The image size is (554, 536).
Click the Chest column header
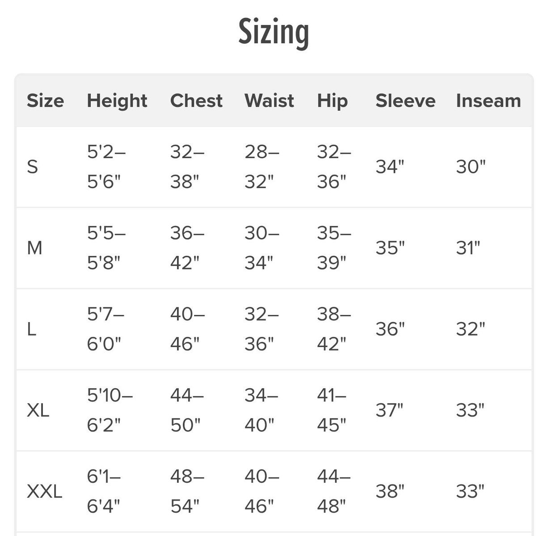click(x=196, y=101)
